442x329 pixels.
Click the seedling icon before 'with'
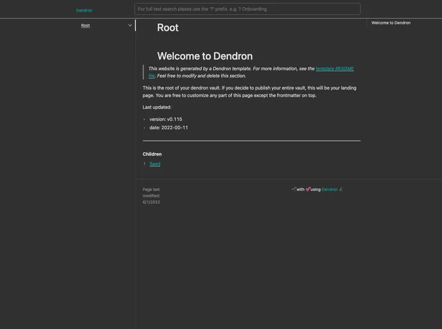click(294, 189)
